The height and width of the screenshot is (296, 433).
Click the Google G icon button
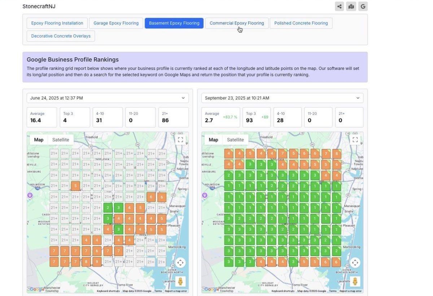[x=363, y=6]
